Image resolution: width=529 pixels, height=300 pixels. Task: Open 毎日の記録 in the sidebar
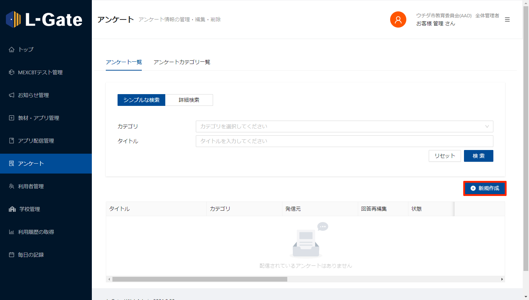pyautogui.click(x=31, y=255)
